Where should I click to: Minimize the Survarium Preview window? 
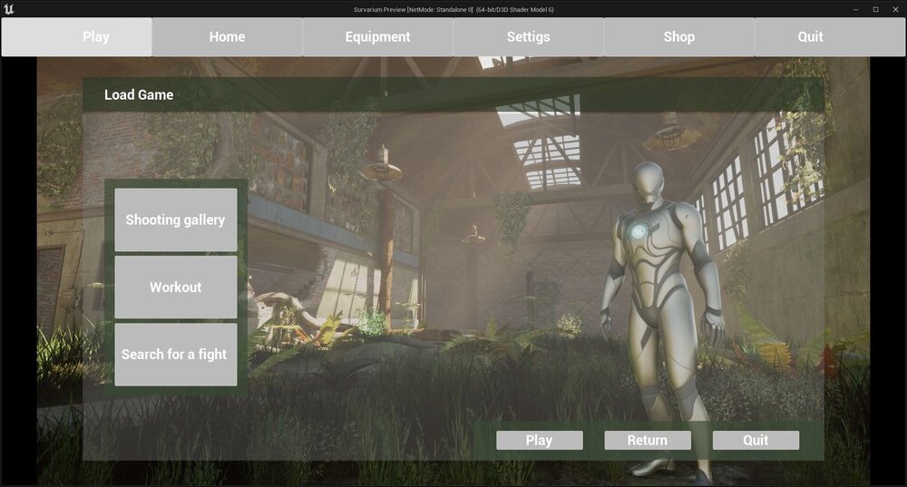[x=856, y=9]
